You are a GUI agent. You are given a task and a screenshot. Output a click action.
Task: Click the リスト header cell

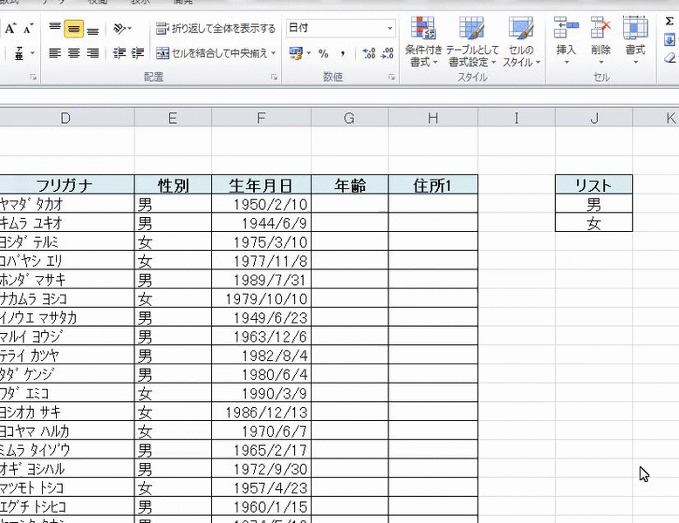(x=593, y=185)
